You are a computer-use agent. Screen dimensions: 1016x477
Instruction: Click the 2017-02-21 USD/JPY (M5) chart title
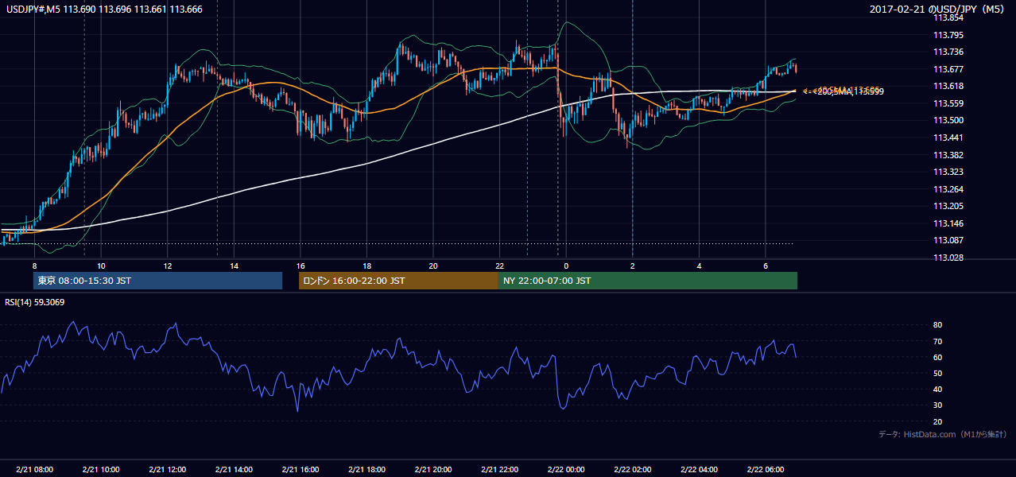pyautogui.click(x=938, y=9)
